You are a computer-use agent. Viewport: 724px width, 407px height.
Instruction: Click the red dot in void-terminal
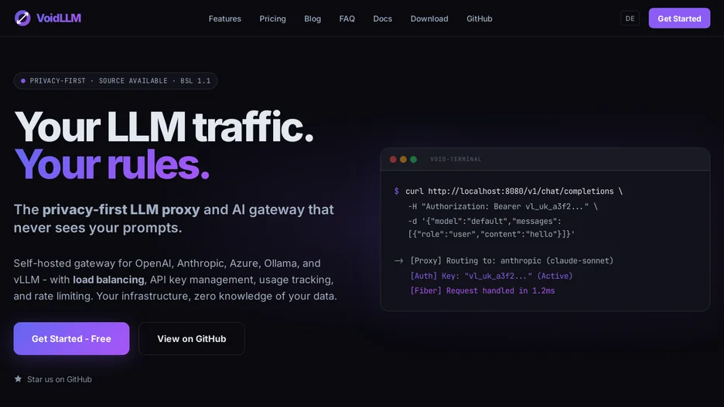click(x=393, y=160)
